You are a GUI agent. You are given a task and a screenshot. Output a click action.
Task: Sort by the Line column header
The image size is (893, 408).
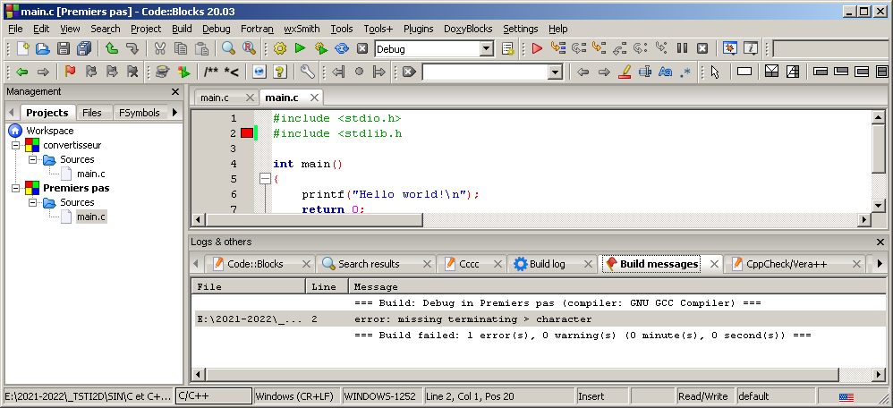tap(327, 286)
